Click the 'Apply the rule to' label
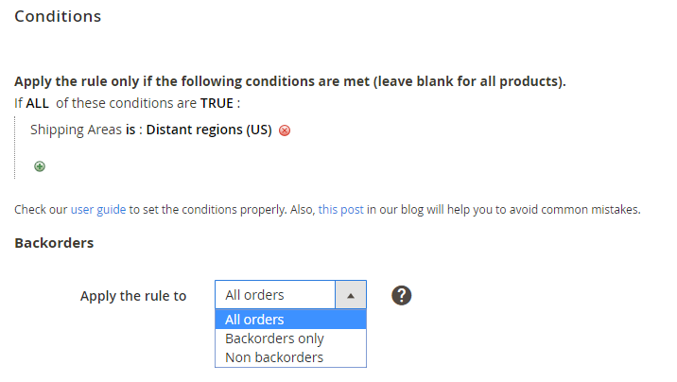The width and height of the screenshot is (677, 382). coord(133,296)
